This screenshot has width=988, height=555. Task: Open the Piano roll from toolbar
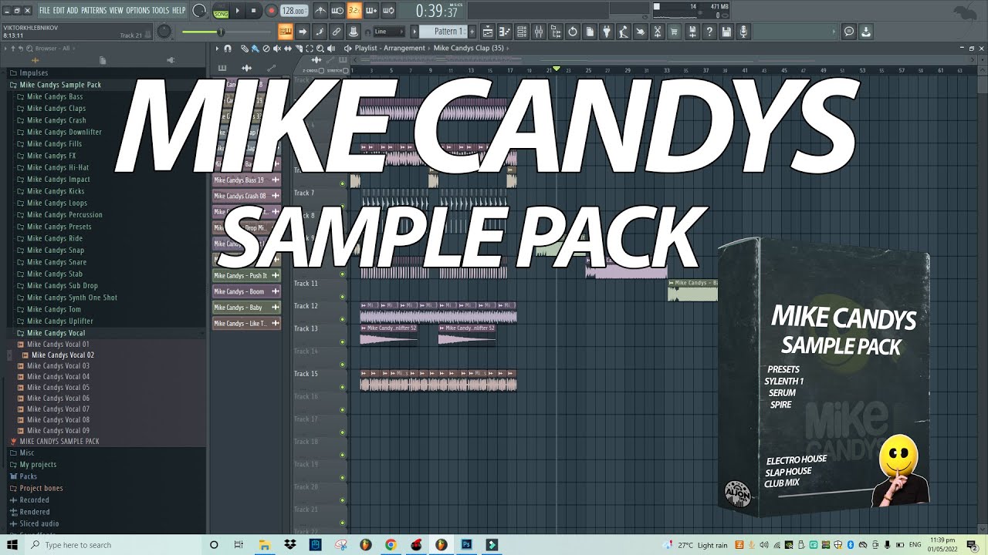pyautogui.click(x=505, y=32)
